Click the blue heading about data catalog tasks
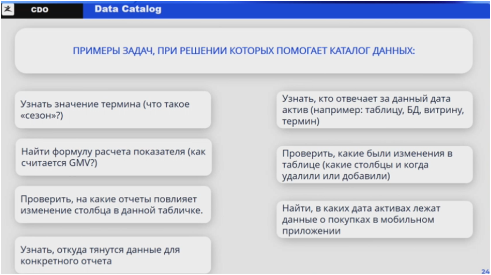 point(244,51)
